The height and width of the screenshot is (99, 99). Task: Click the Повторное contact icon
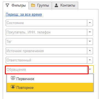tap(13, 87)
